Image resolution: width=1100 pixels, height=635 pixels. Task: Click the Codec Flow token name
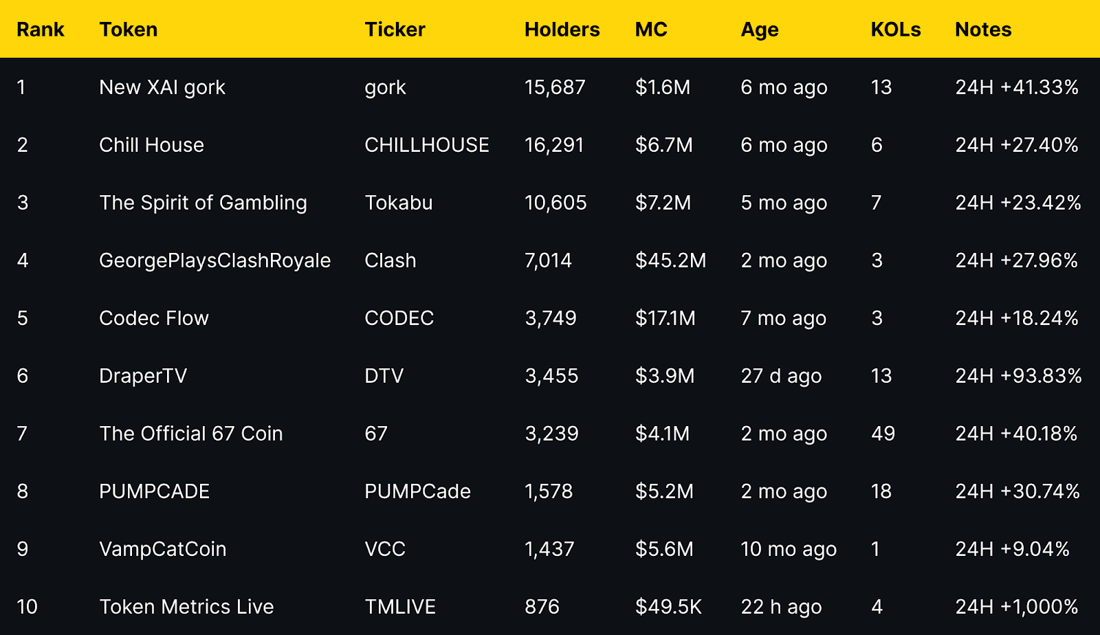pos(154,318)
